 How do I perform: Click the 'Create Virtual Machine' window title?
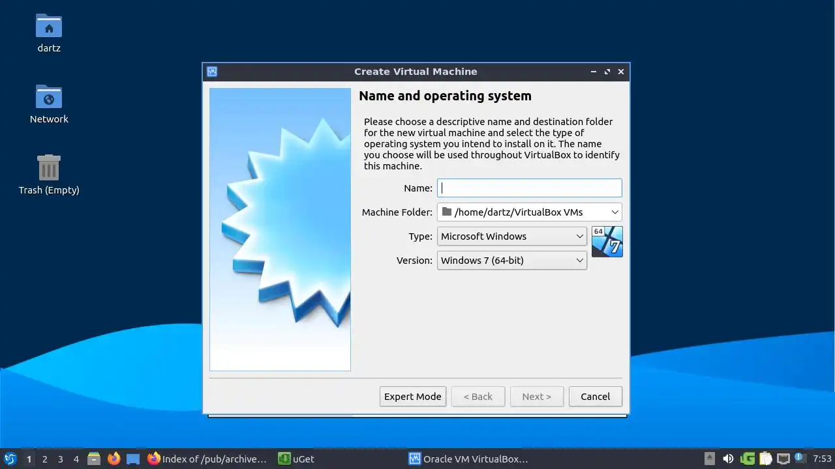pos(416,72)
